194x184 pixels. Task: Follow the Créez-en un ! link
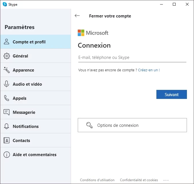[x=149, y=70]
